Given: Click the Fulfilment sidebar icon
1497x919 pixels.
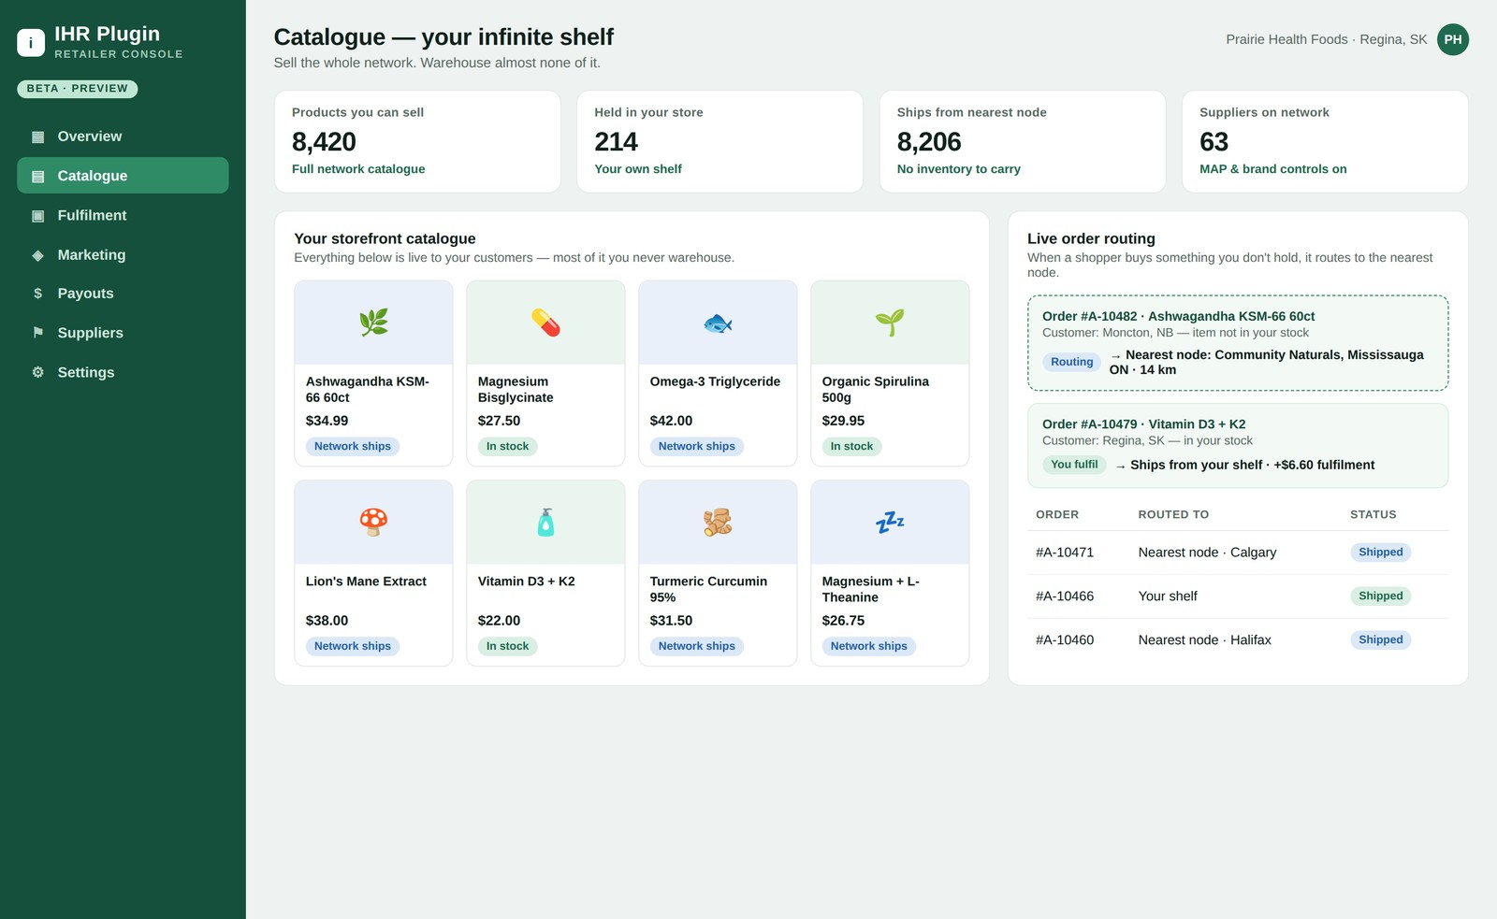Looking at the screenshot, I should point(38,216).
